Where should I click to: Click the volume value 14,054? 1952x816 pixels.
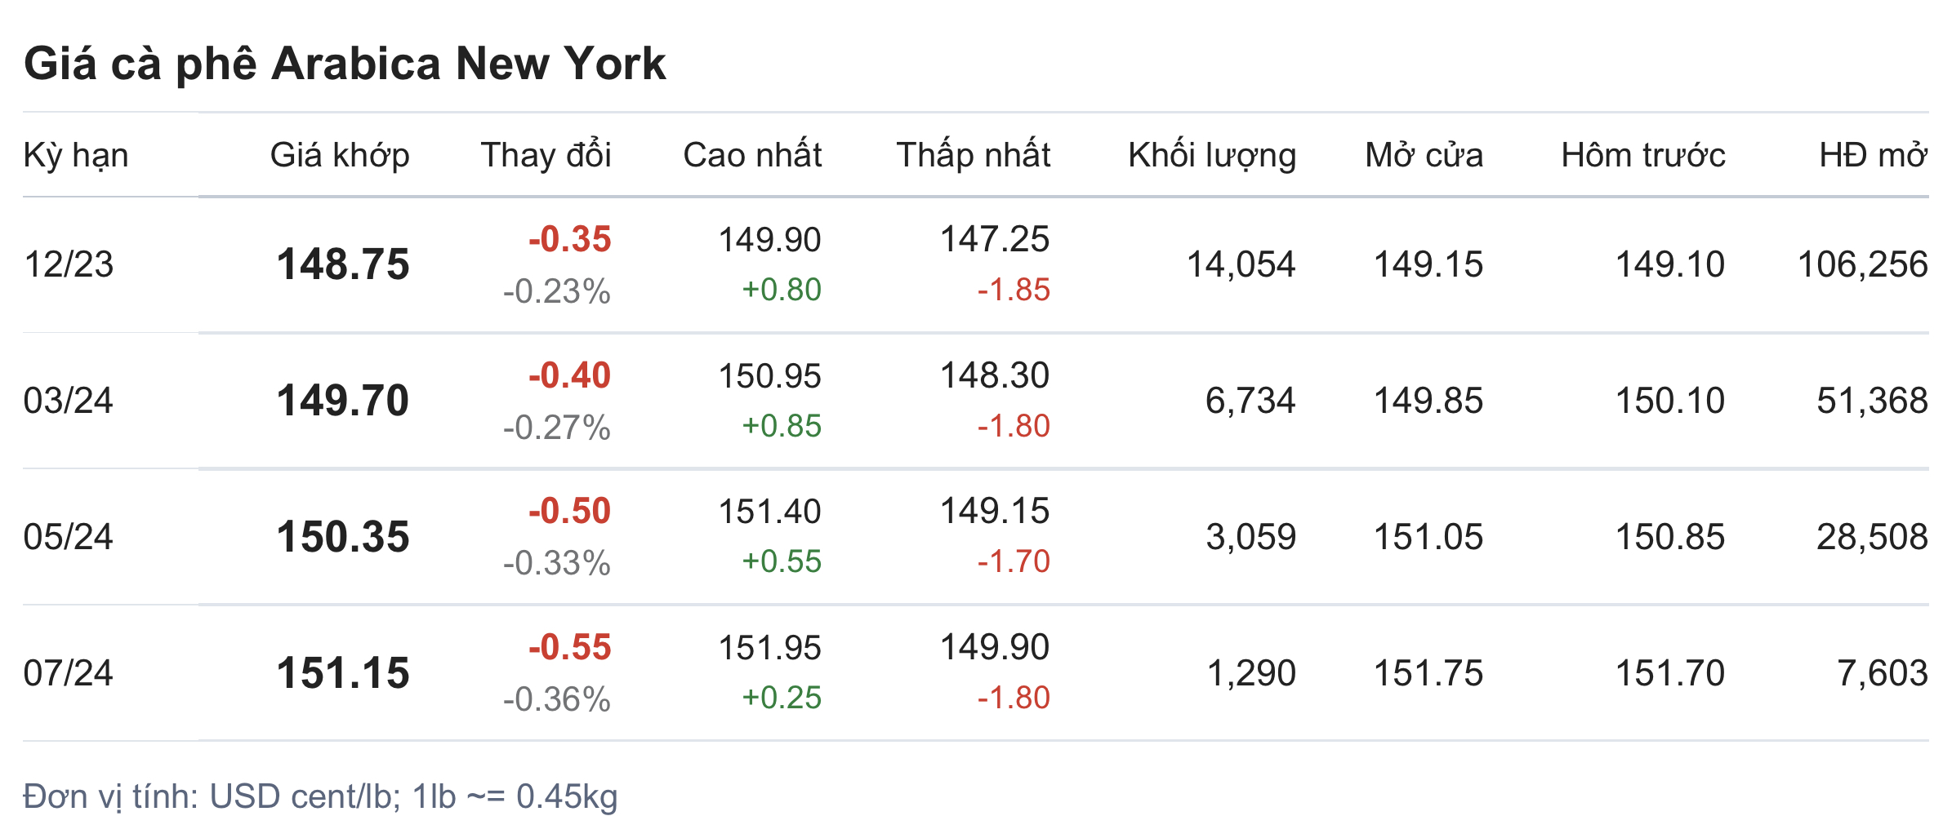pyautogui.click(x=1241, y=264)
